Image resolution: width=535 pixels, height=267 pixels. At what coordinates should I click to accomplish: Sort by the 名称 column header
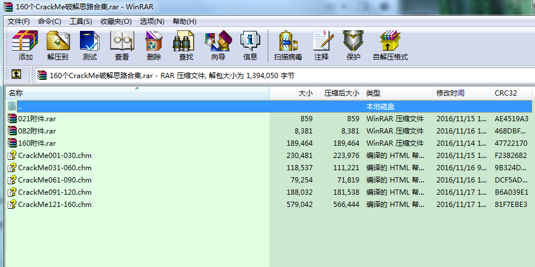(138, 93)
